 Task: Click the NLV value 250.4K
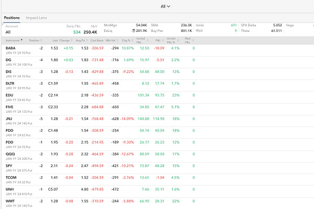point(91,32)
